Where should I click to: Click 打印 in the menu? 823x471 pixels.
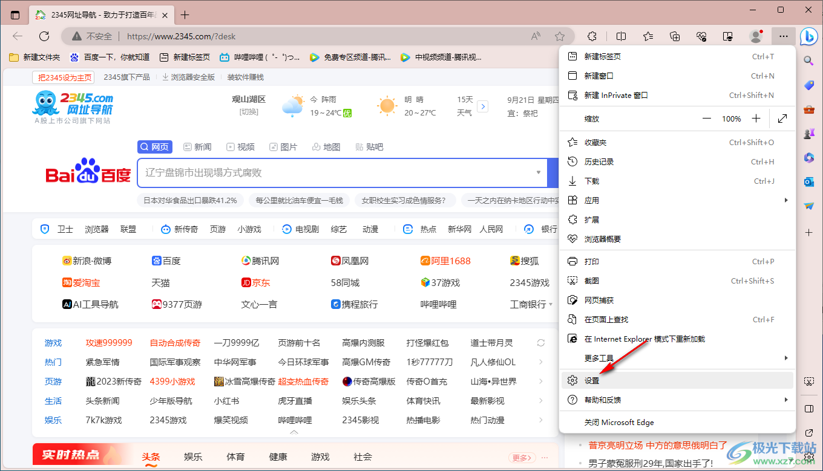(677, 261)
